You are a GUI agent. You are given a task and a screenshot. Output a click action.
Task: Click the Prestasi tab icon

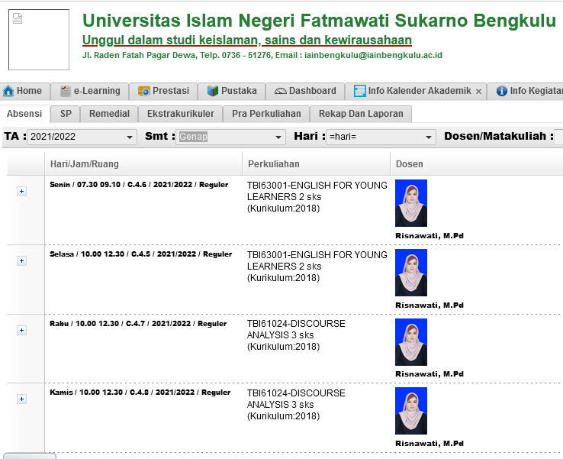pyautogui.click(x=143, y=91)
